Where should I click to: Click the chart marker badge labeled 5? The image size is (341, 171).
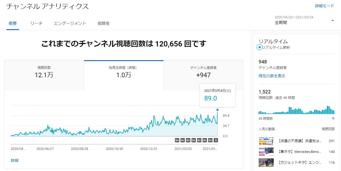point(216,140)
